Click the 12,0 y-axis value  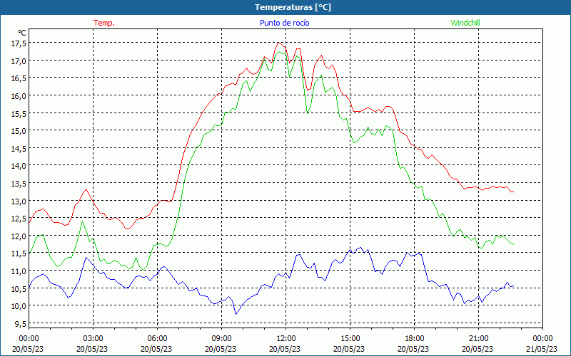(x=19, y=236)
